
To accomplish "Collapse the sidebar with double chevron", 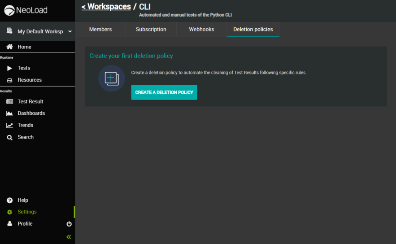I will (x=69, y=237).
